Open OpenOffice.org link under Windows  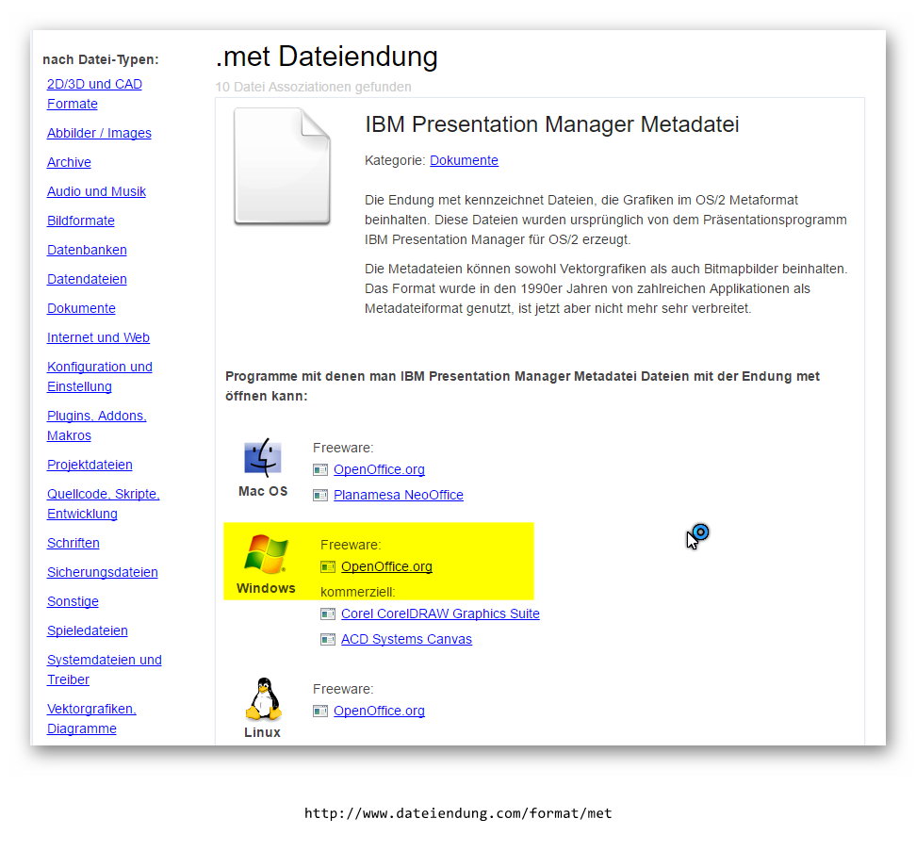point(386,566)
